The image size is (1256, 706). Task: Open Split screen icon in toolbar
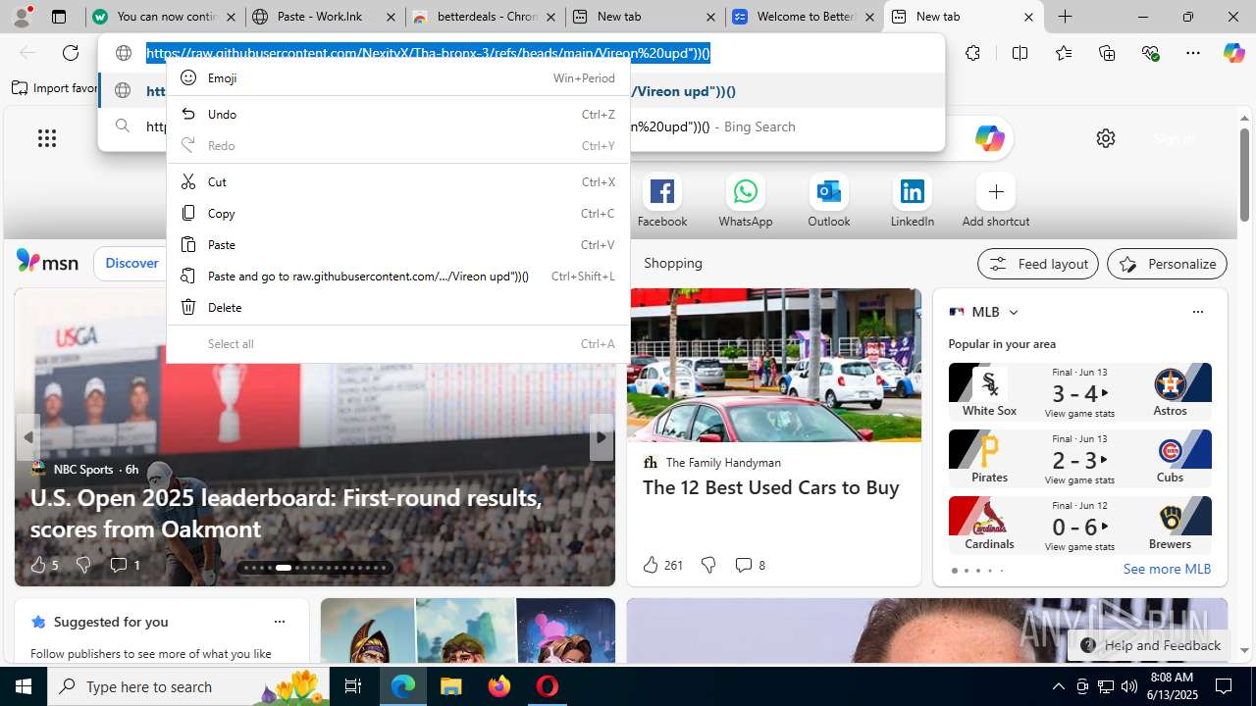pos(1020,53)
